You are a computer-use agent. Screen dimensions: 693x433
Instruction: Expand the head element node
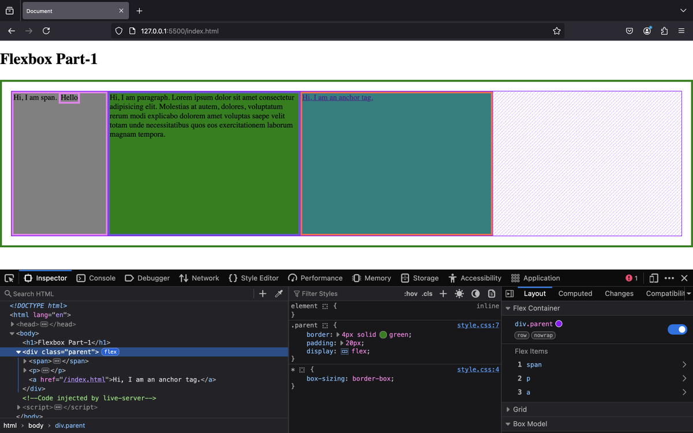pos(12,324)
